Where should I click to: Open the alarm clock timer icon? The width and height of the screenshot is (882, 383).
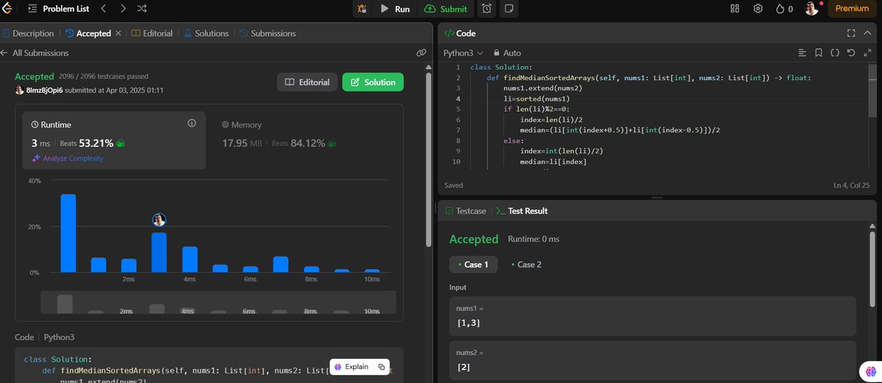(x=487, y=9)
